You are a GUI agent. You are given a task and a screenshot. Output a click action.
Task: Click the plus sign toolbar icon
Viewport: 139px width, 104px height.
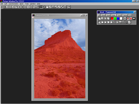pyautogui.click(x=19, y=7)
